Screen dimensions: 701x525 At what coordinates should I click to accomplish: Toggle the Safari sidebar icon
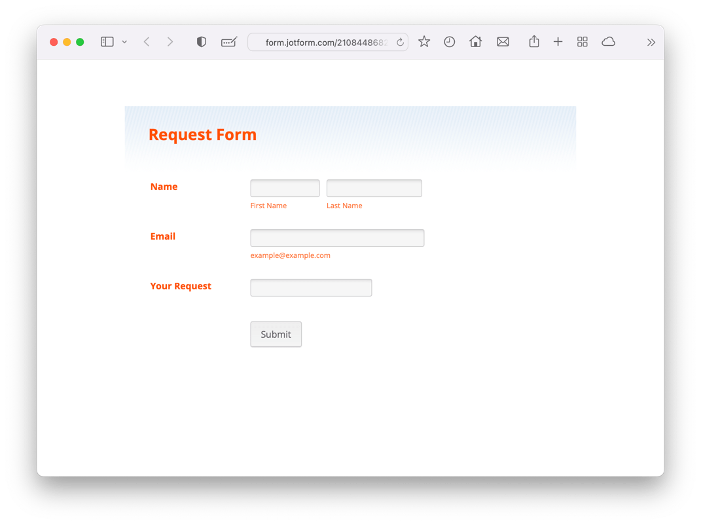(x=107, y=42)
